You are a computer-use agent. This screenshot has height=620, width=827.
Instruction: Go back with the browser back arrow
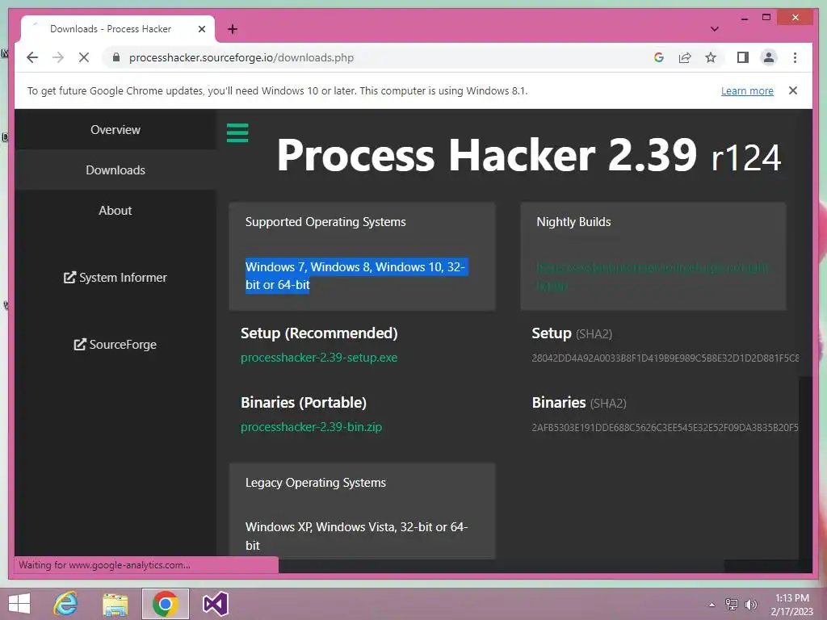pos(32,57)
